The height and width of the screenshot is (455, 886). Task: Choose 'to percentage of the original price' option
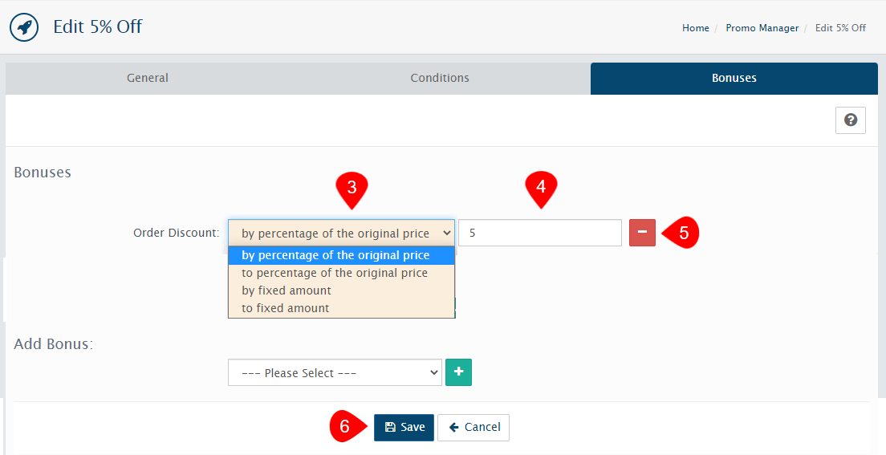tap(335, 273)
